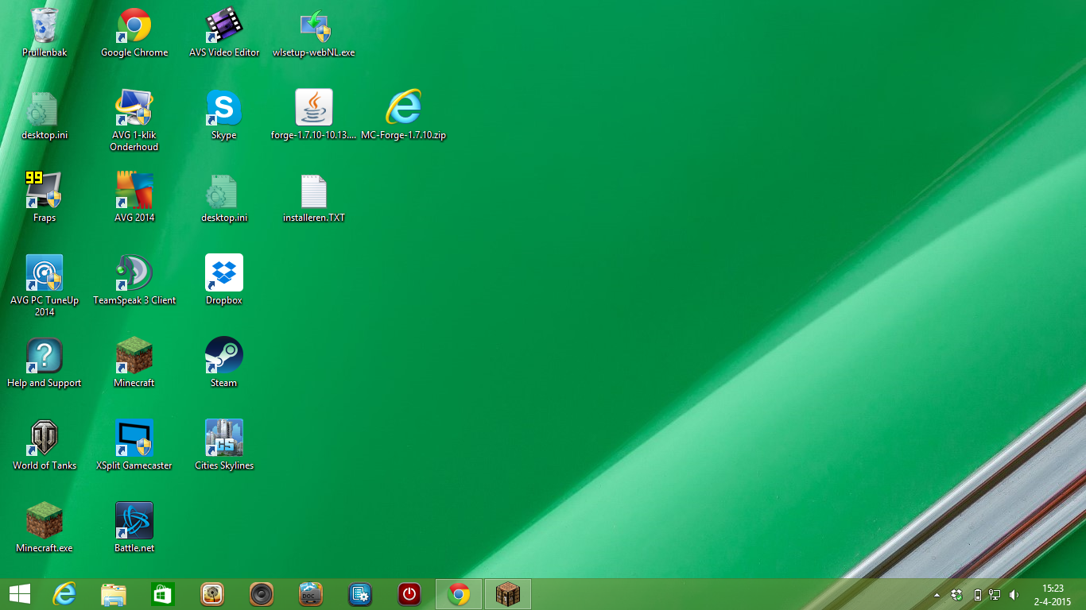
Task: Select the Google Chrome desktop shortcut
Action: point(134,33)
